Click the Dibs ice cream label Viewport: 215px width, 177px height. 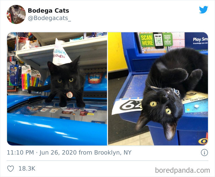95,78
